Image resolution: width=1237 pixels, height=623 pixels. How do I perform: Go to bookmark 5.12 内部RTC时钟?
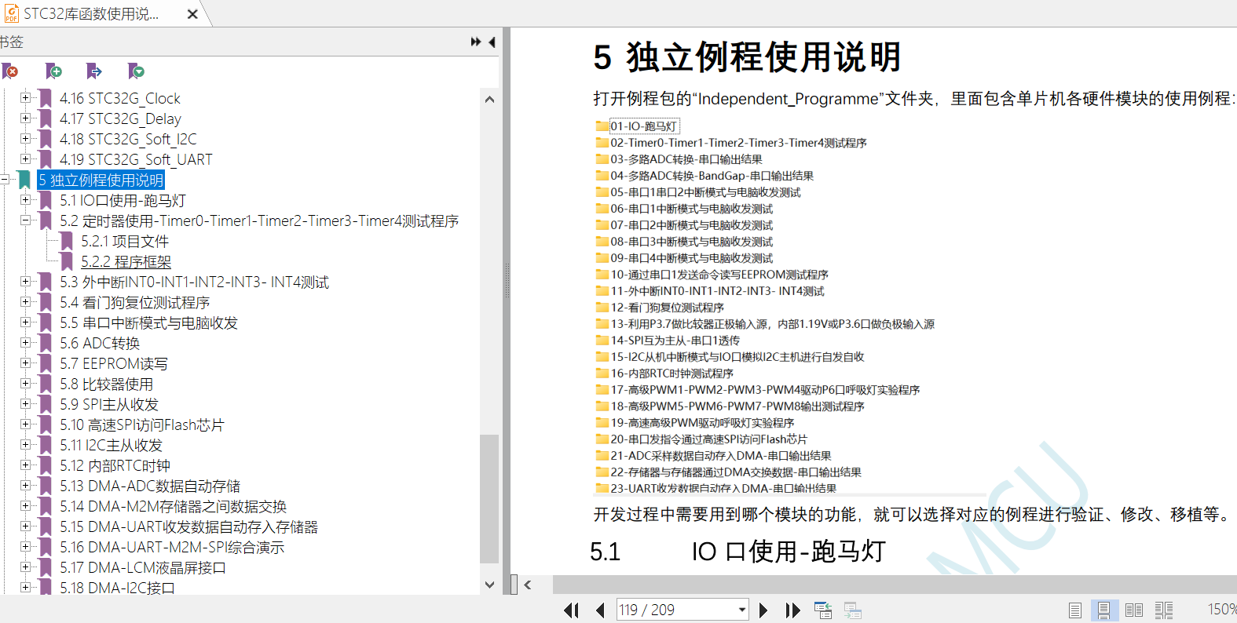pyautogui.click(x=115, y=465)
